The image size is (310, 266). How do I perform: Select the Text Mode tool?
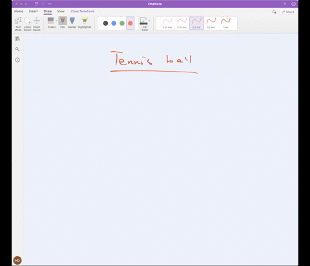pyautogui.click(x=18, y=24)
